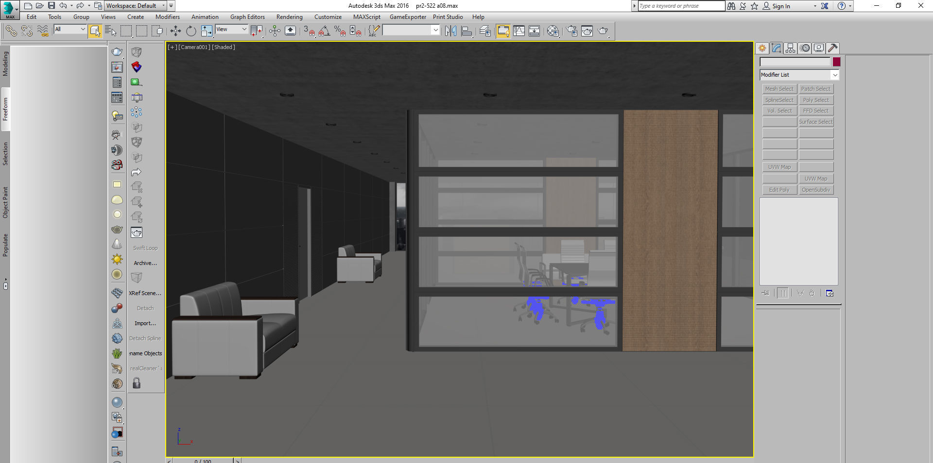Screen dimensions: 933x463
Task: Open Workspace Default dropdown
Action: tap(136, 6)
